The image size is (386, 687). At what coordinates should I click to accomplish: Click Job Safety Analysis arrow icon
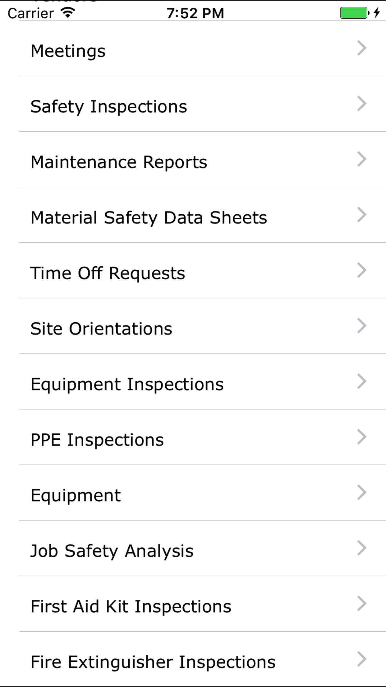pos(362,548)
